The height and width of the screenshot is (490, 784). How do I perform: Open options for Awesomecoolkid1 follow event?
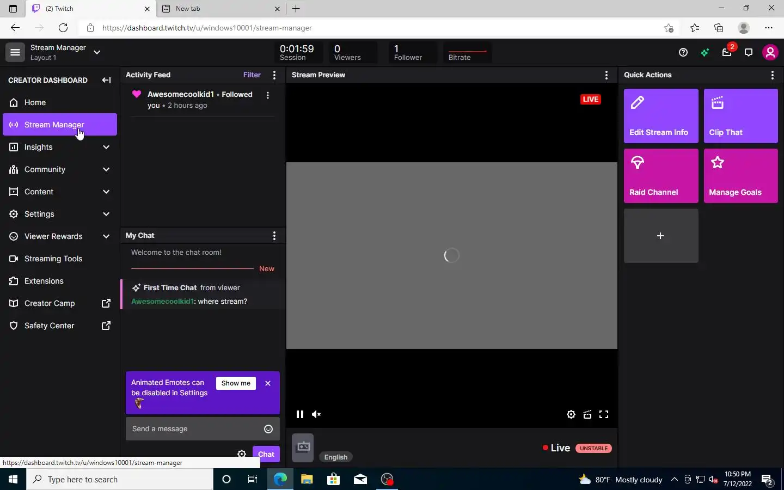[x=268, y=95]
